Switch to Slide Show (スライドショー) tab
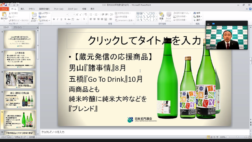 [x=73, y=9]
